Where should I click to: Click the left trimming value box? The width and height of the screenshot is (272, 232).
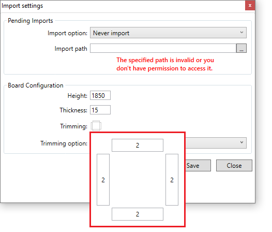[103, 180]
